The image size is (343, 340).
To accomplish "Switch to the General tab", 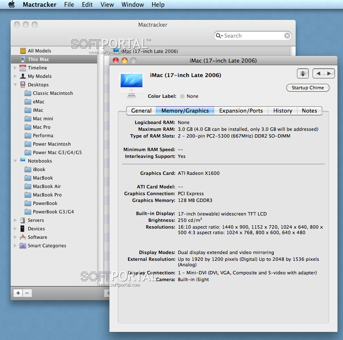I will tap(142, 111).
